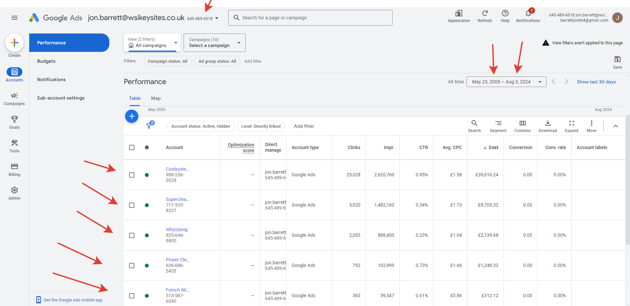Open Notifications in the side menu

click(51, 79)
